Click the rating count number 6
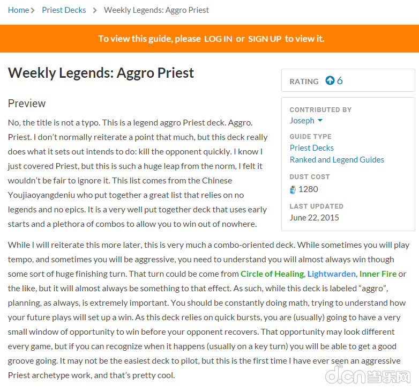The height and width of the screenshot is (391, 419). 340,80
